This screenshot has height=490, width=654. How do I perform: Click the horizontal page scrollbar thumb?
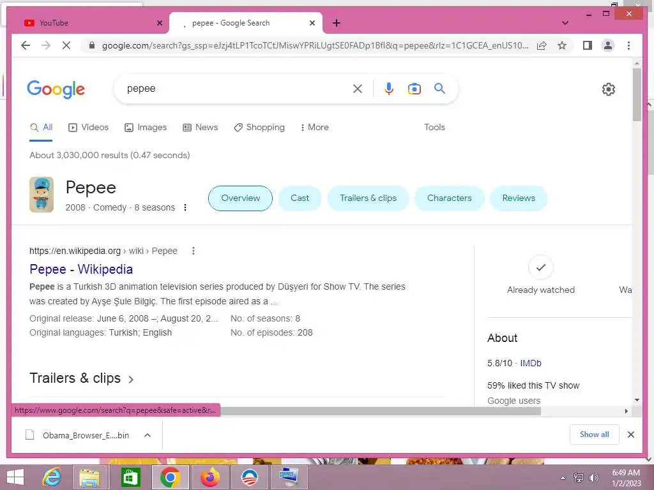[381, 412]
